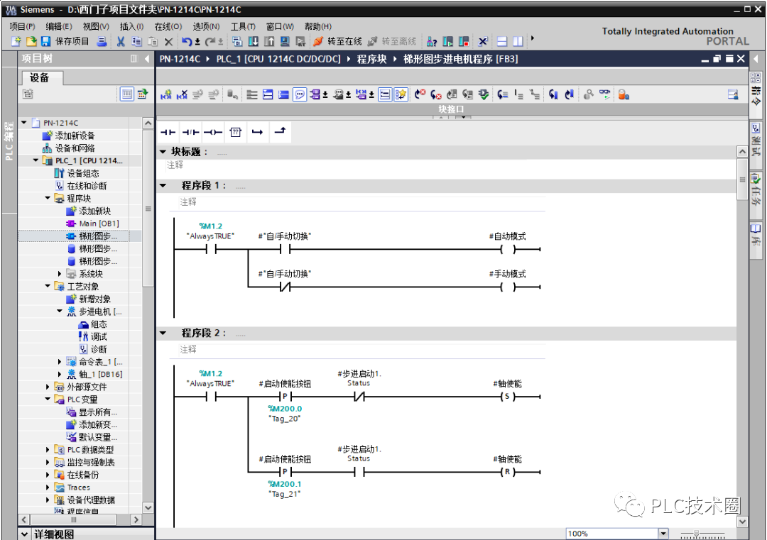The width and height of the screenshot is (767, 540).
Task: Insert normally closed contact
Action: (x=190, y=132)
